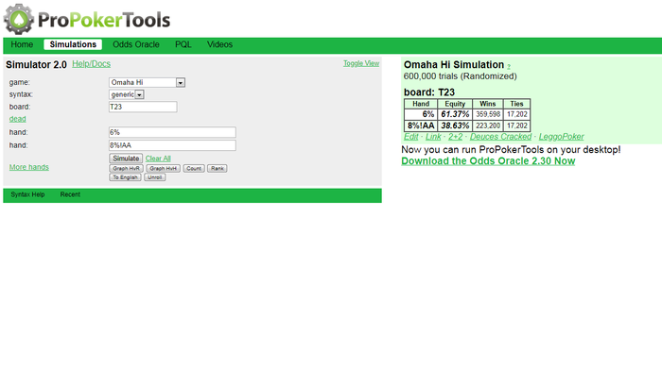662x385 pixels.
Task: Click the Equity column header
Action: [x=455, y=104]
